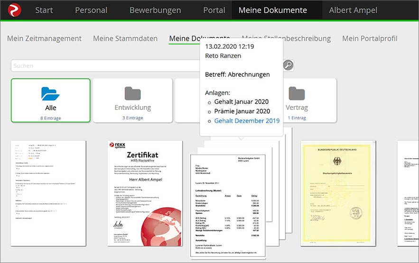Click the rexx red logo icon
Viewport: 419px width, 263px height.
tap(14, 10)
